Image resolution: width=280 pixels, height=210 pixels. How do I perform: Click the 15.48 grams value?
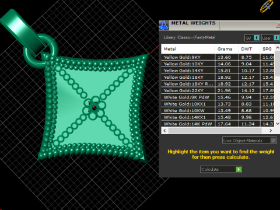(224, 117)
